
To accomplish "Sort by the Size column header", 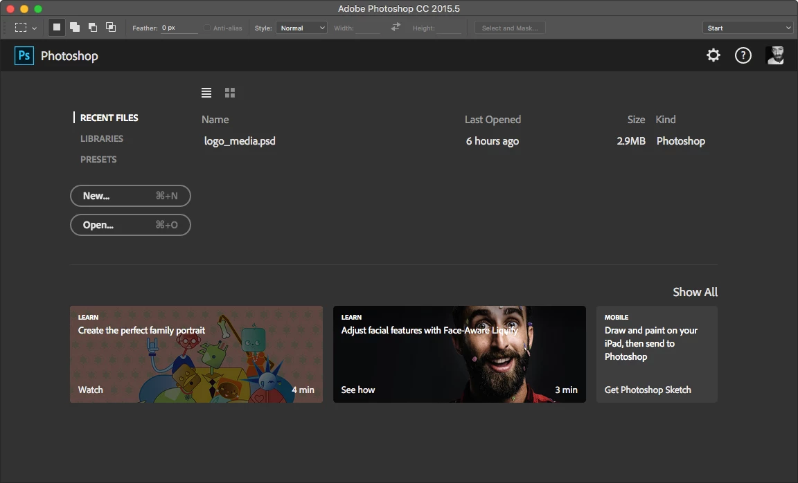I will point(636,120).
